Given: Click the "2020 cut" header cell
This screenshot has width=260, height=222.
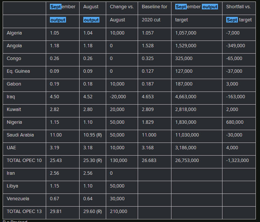Looking at the screenshot, I should pos(151,20).
